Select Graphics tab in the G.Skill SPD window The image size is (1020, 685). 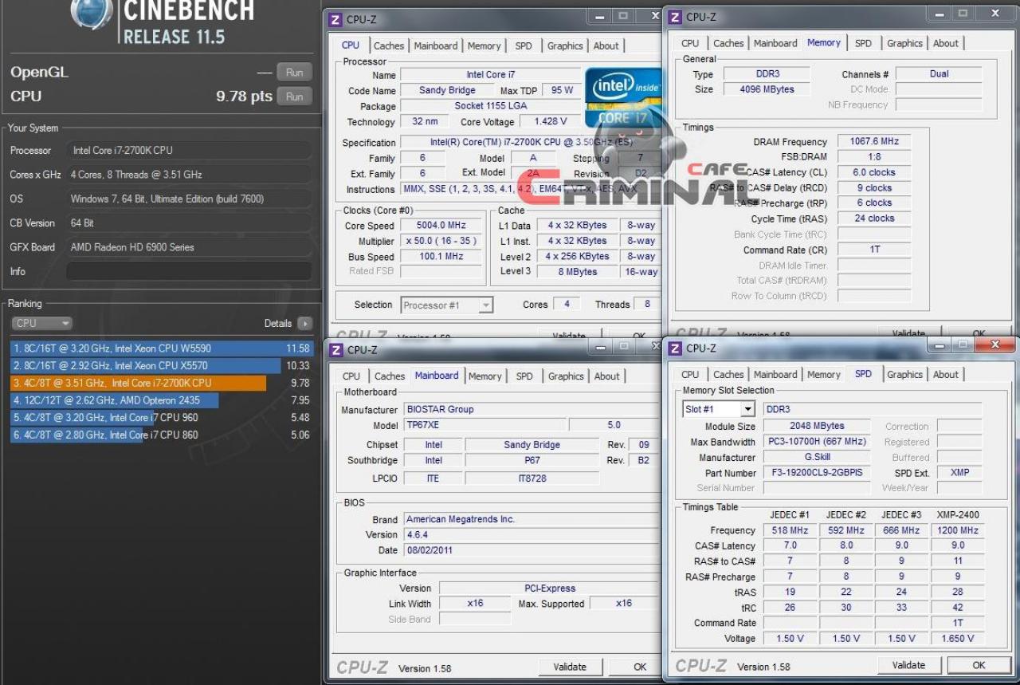(904, 375)
